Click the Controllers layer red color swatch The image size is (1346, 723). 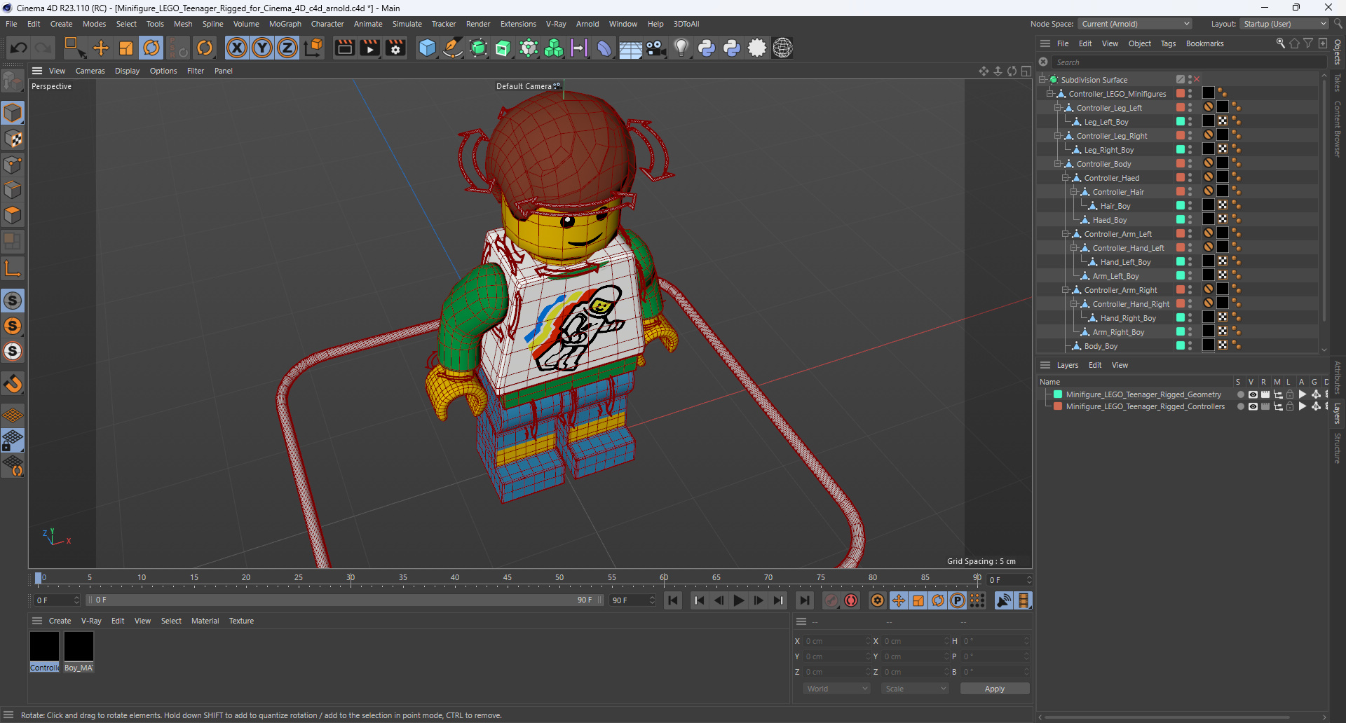[1058, 406]
